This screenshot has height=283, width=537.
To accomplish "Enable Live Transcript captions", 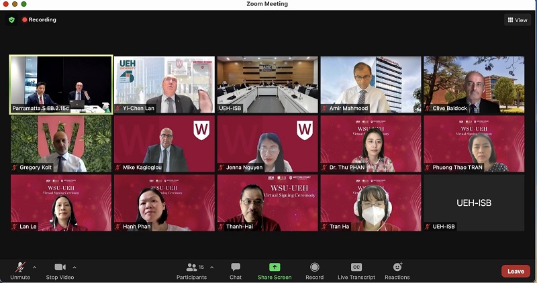I will click(356, 271).
